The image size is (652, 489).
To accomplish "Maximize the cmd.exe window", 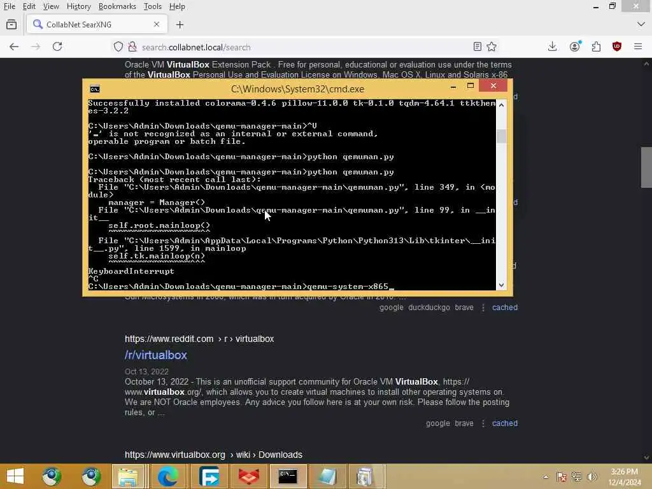I will pos(471,86).
